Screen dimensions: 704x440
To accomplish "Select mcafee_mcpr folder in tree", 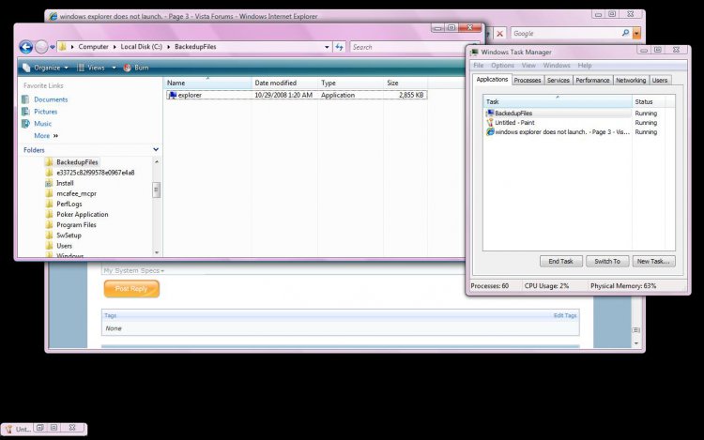I will pos(76,194).
